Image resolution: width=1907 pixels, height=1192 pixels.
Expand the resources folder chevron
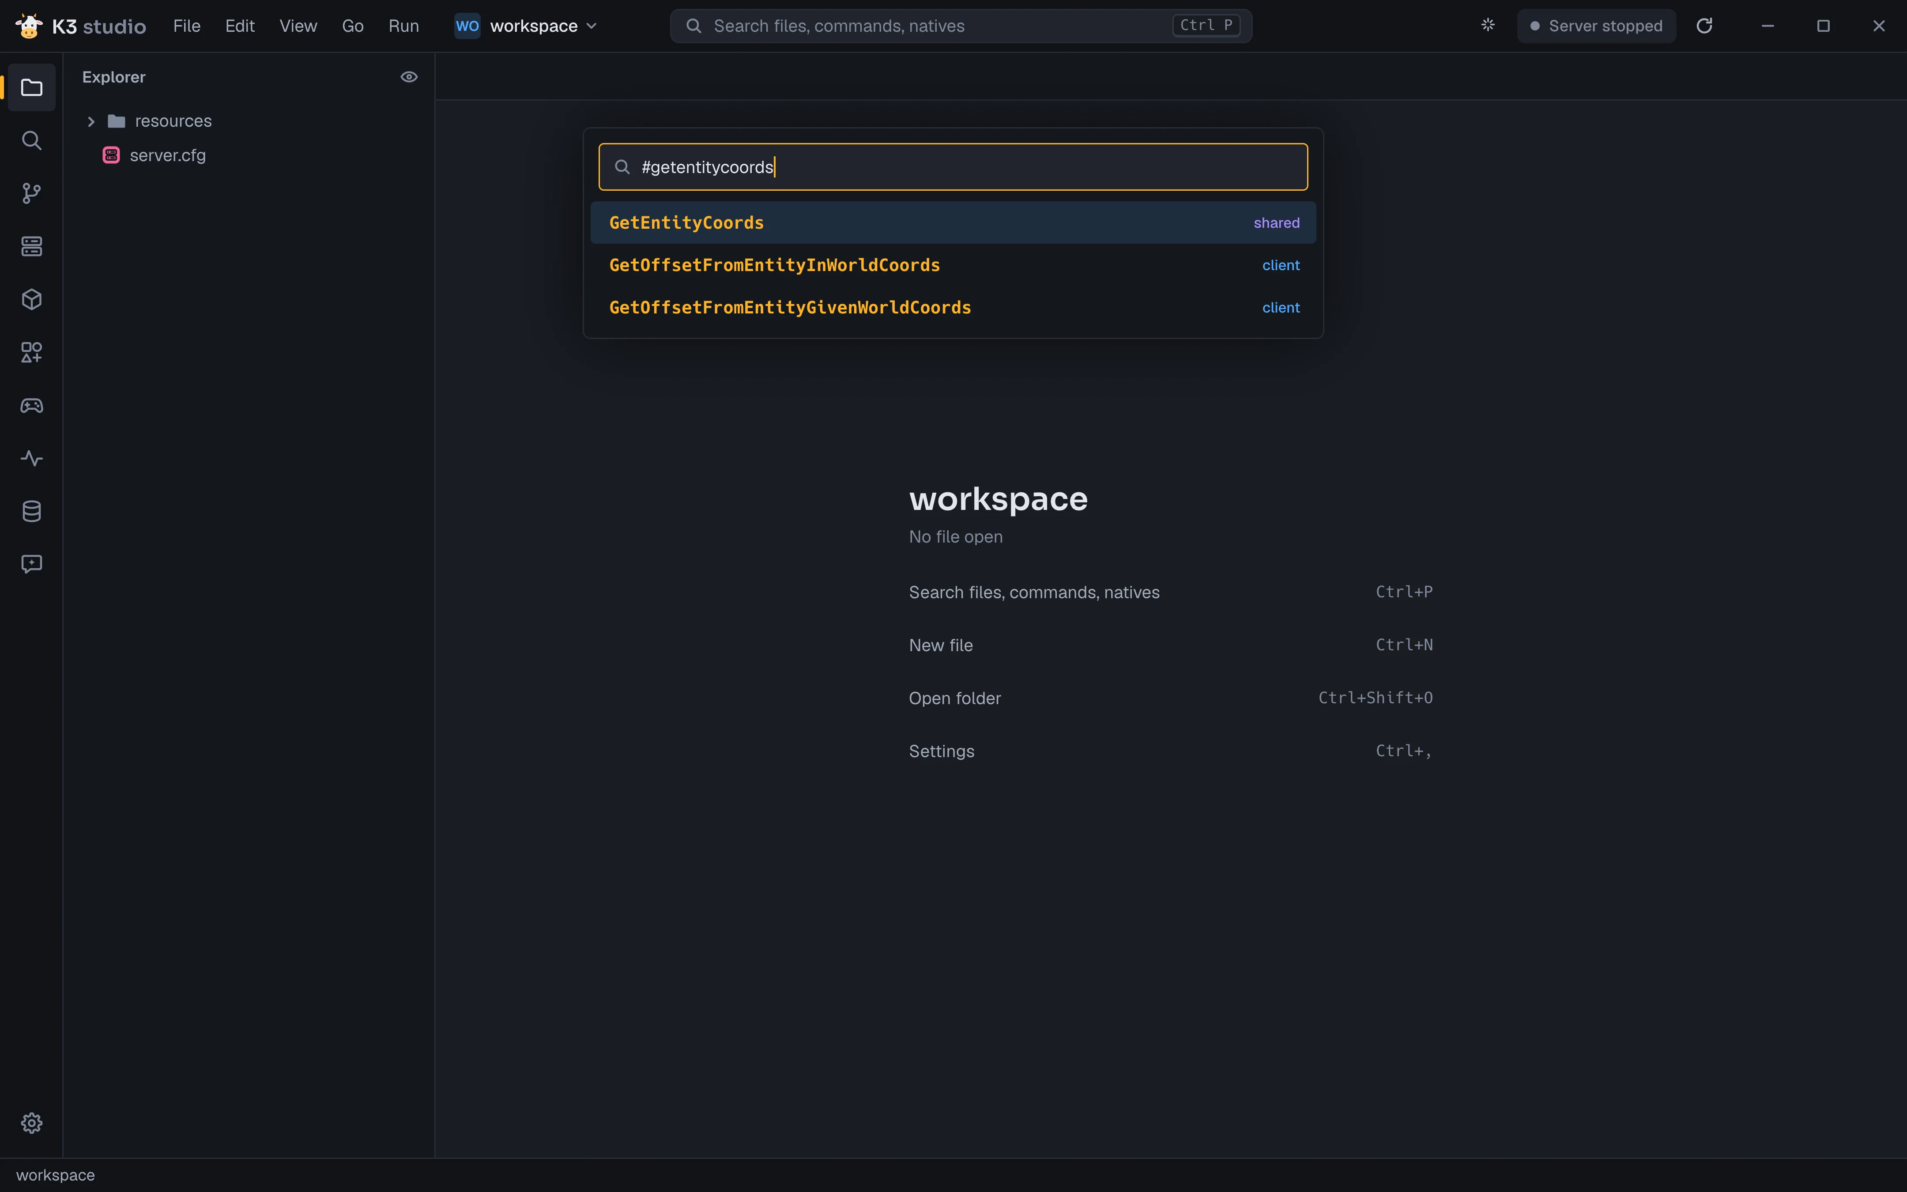click(x=91, y=121)
